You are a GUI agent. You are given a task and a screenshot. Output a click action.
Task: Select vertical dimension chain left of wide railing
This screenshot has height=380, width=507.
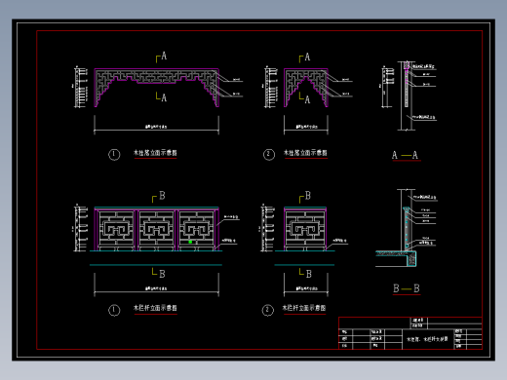click(80, 228)
